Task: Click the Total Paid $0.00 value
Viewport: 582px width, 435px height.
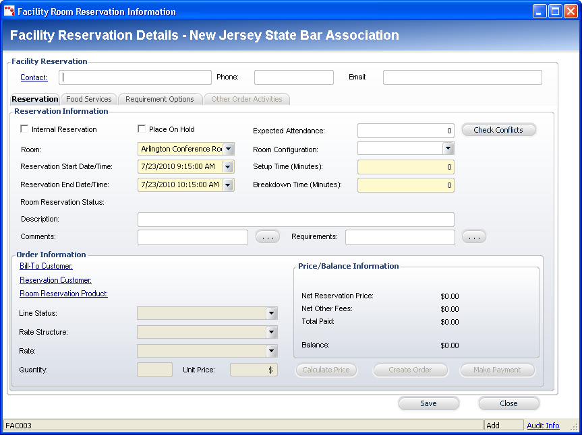Action: pos(450,322)
